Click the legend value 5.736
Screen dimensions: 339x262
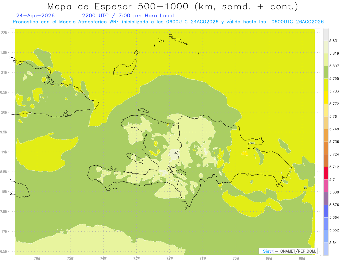pos(334,142)
